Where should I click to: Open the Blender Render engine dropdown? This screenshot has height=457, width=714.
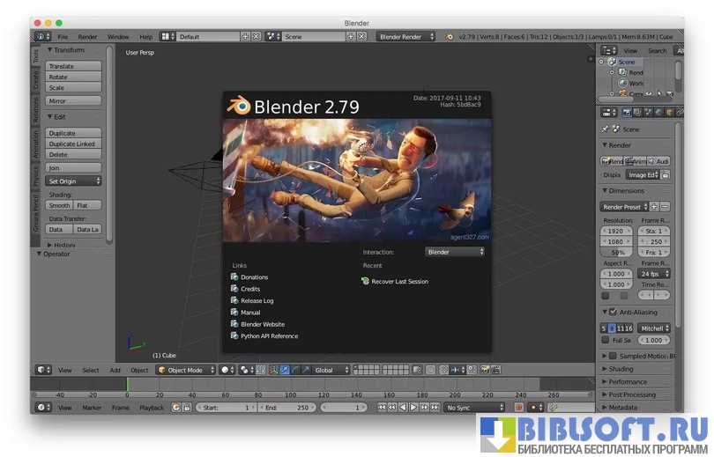405,37
